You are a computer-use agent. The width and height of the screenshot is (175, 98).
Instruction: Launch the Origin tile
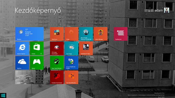71,34
